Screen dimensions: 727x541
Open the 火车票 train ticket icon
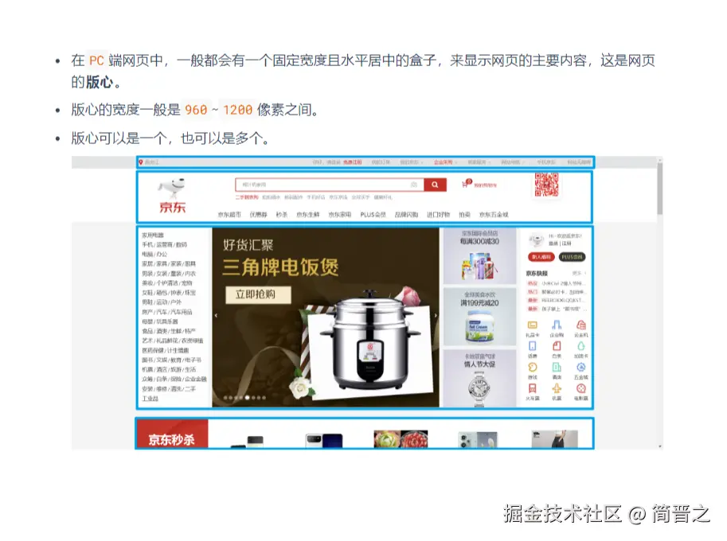click(x=532, y=387)
